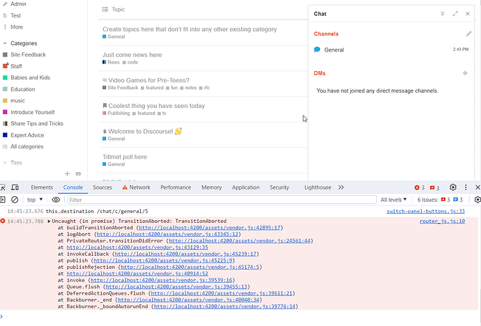The width and height of the screenshot is (481, 326).
Task: Switch to the Lighthouse tab
Action: (317, 187)
